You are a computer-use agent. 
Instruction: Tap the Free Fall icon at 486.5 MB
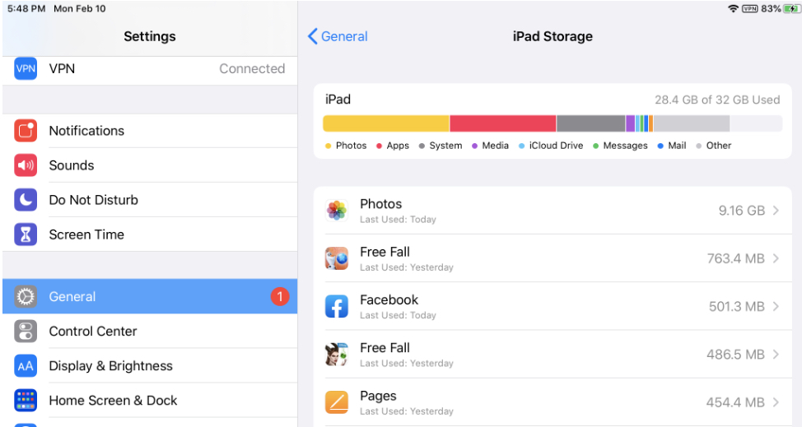pos(337,355)
